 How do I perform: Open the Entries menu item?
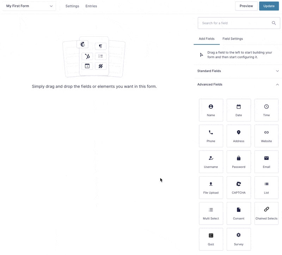[91, 6]
